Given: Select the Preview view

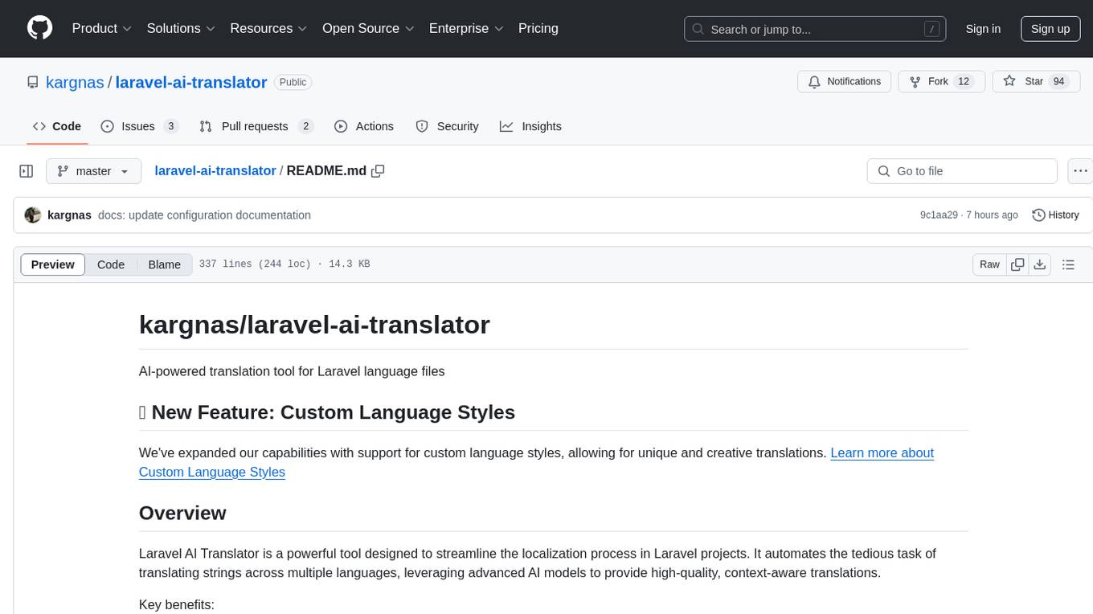Looking at the screenshot, I should pyautogui.click(x=53, y=264).
